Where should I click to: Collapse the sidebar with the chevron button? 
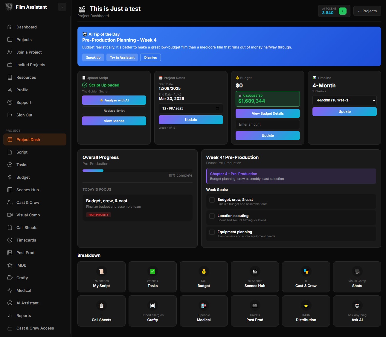62,7
